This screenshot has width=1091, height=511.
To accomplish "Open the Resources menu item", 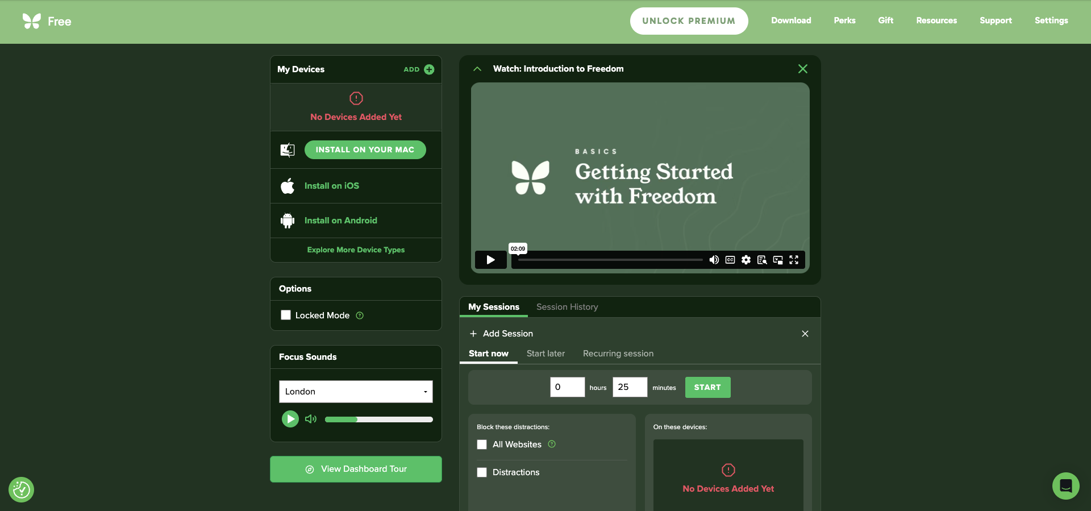I will click(936, 20).
